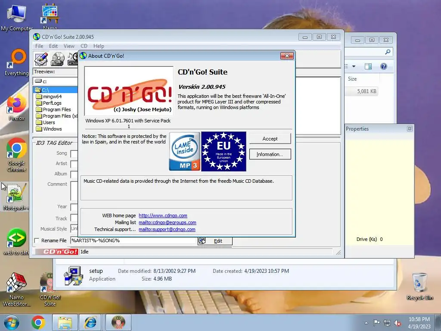441x331 pixels.
Task: Click the support@cdngo.com mail link
Action: coord(167,229)
